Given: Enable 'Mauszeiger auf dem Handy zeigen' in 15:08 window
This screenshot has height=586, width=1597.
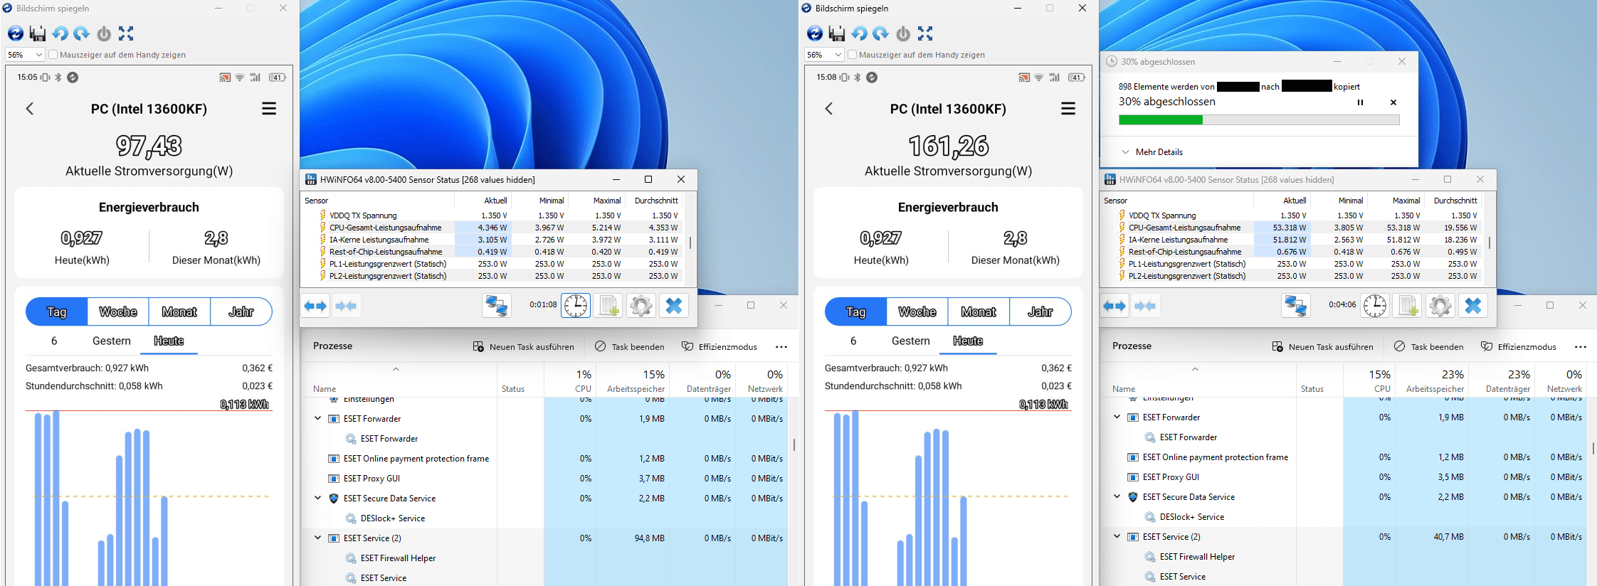Looking at the screenshot, I should (x=853, y=55).
